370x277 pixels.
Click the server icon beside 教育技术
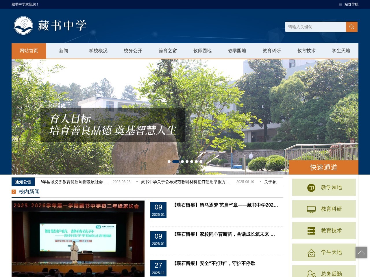coord(311,231)
